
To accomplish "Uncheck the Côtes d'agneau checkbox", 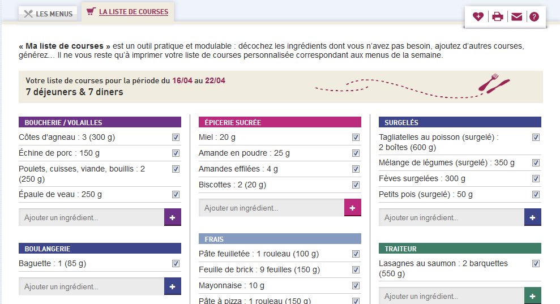I will 176,138.
